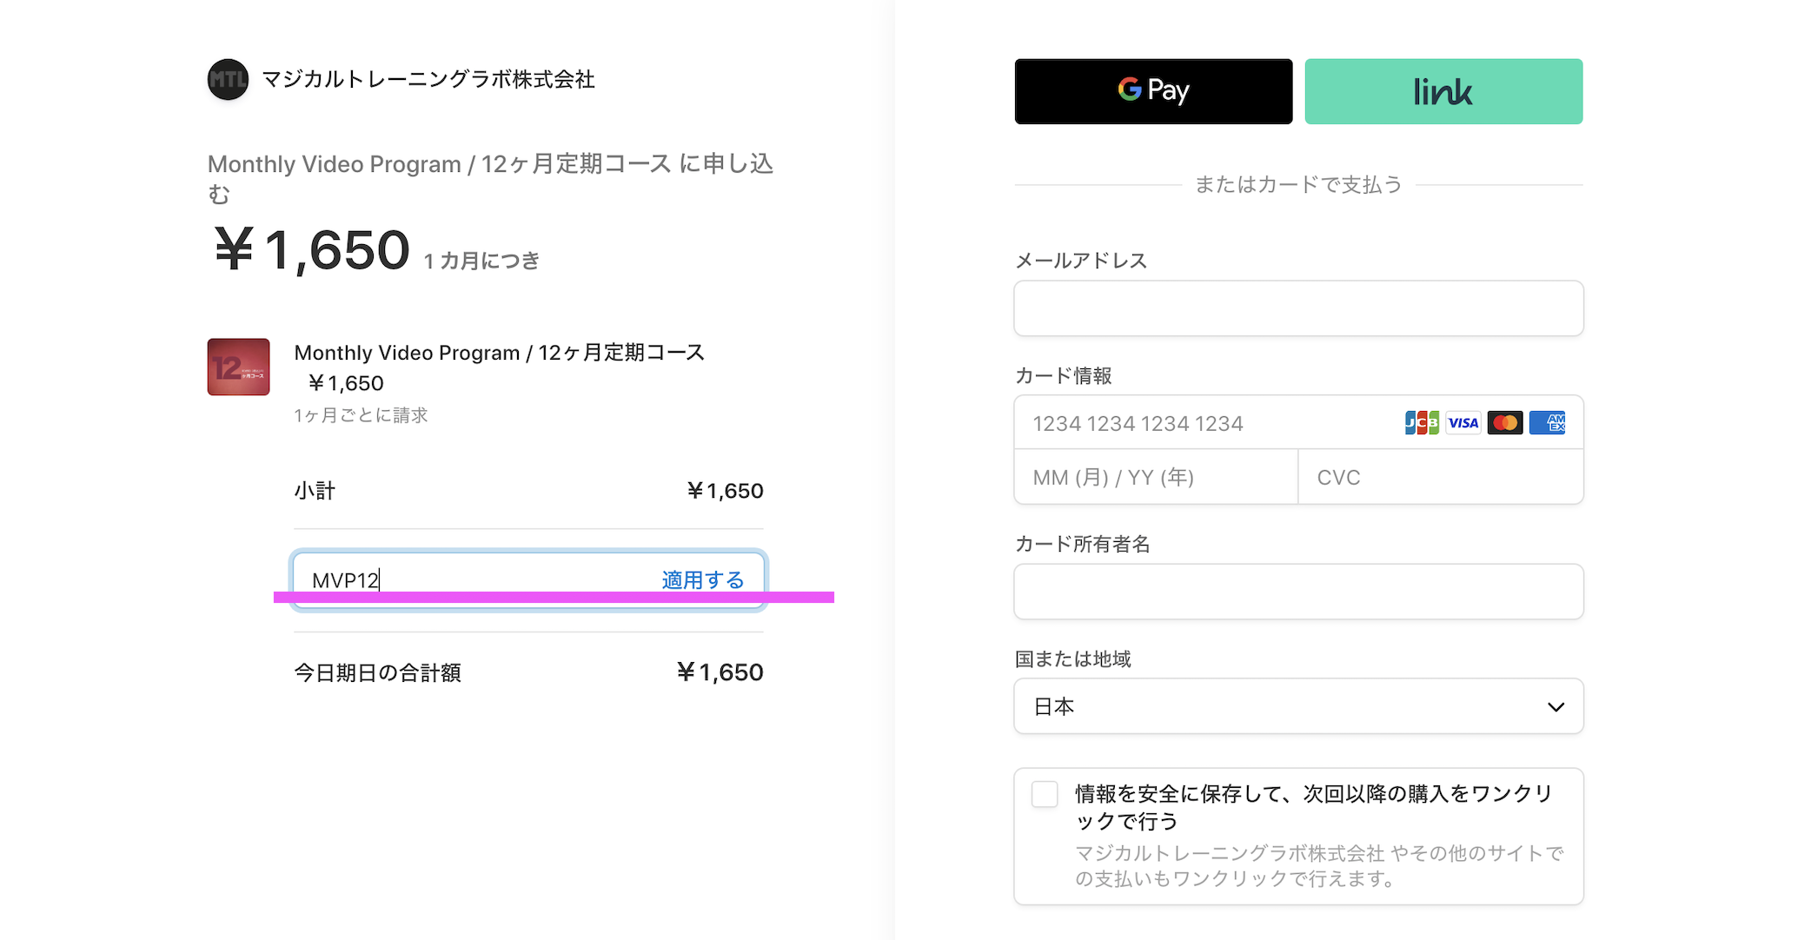Click the CVC security code field

tap(1439, 477)
